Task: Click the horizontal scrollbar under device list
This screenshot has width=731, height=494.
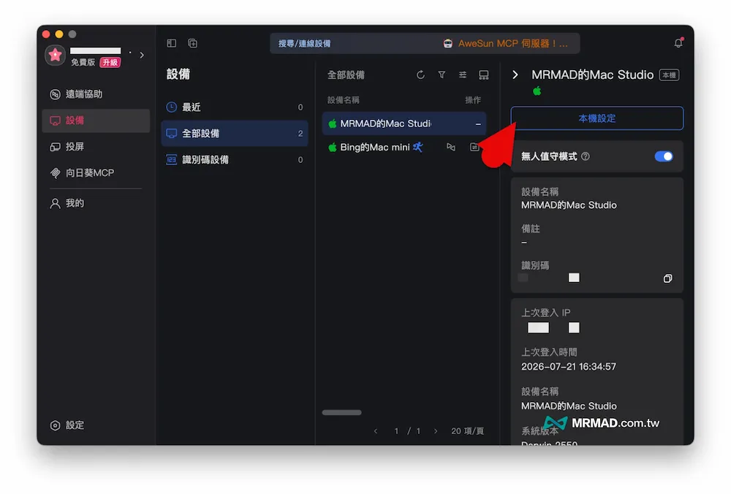Action: [341, 412]
